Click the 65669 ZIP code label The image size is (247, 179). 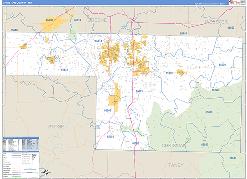point(107,110)
